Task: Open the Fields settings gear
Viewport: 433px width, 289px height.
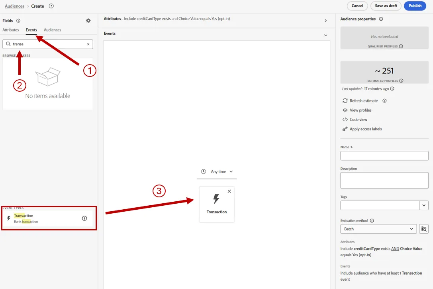Action: coord(88,21)
